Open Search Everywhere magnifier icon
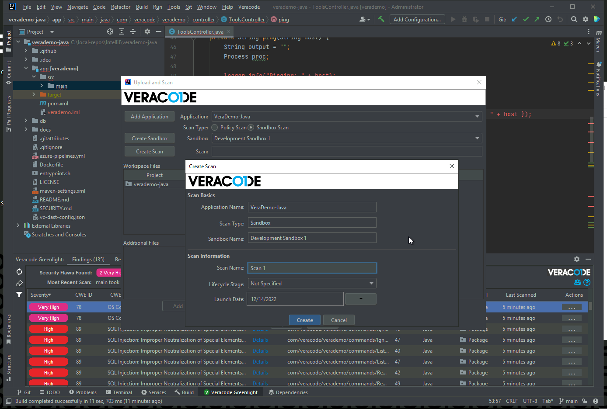607x409 pixels. click(x=574, y=19)
